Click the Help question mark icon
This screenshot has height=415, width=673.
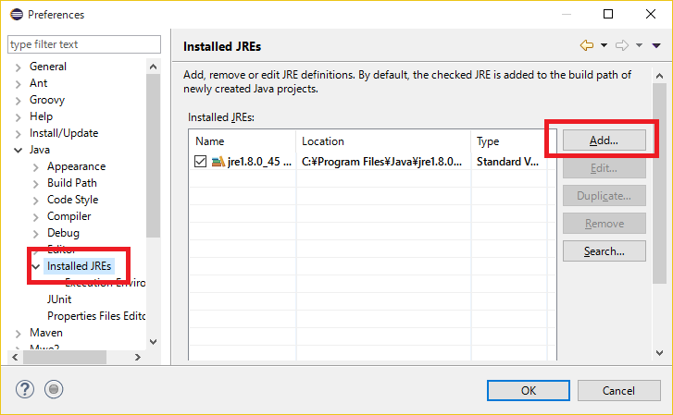tap(25, 389)
